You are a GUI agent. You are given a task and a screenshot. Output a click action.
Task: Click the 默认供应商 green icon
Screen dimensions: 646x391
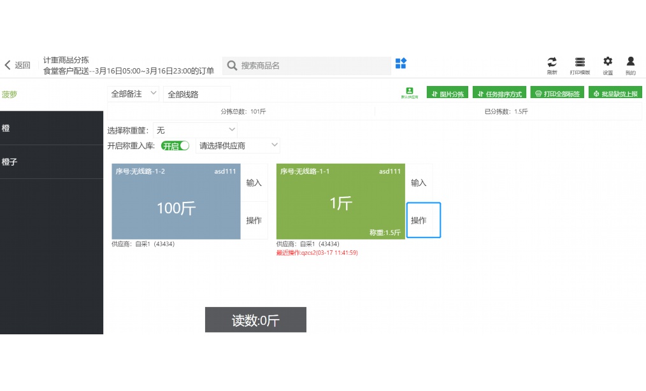click(408, 92)
